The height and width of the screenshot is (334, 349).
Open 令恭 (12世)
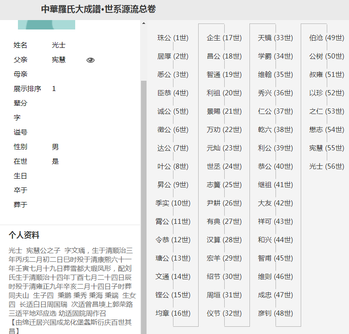click(173, 240)
